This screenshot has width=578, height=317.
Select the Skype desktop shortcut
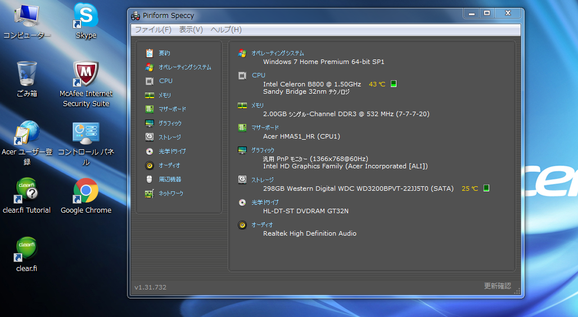(x=86, y=16)
